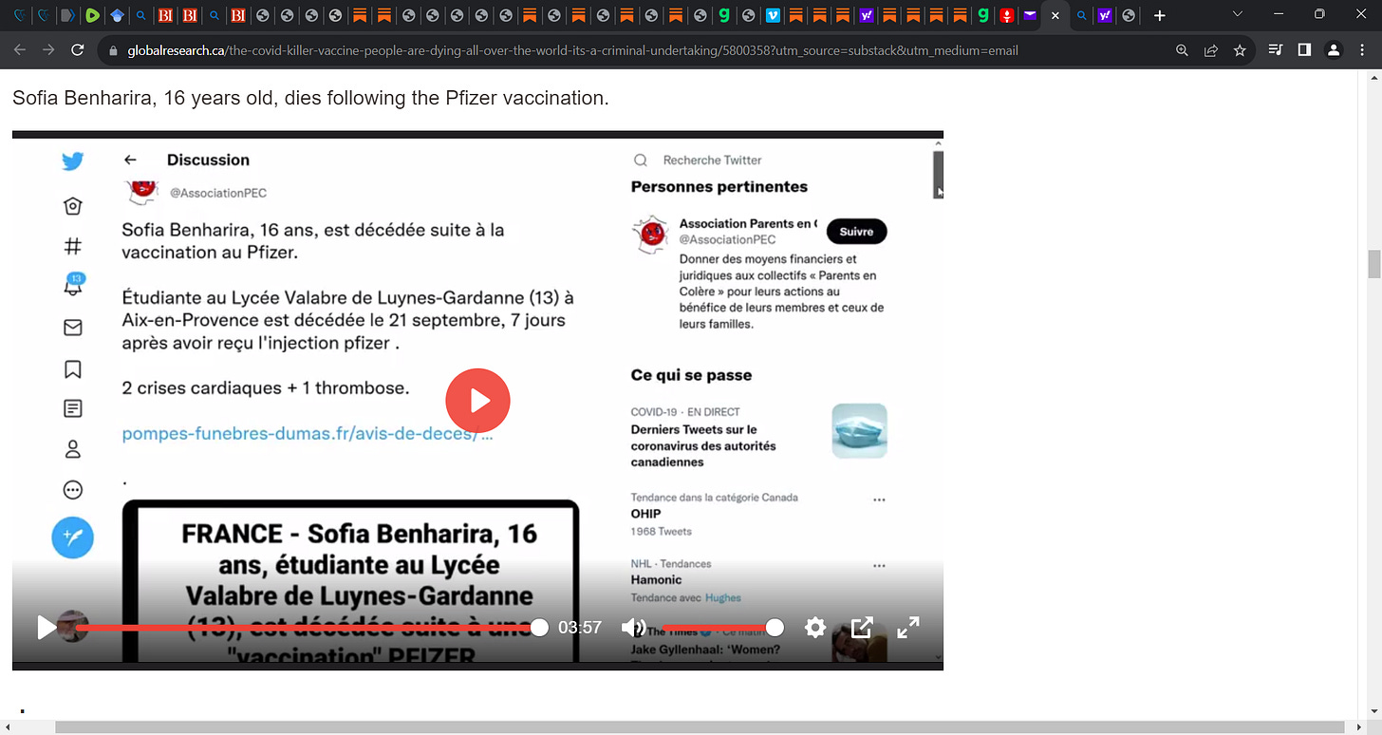The height and width of the screenshot is (735, 1382).
Task: Open the pompes-funebres-dumas.fr link
Action: 308,434
